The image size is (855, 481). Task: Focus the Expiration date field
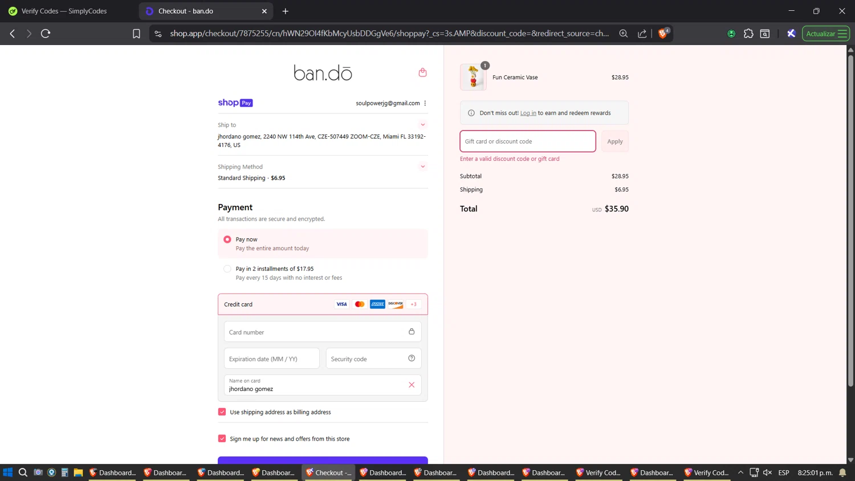(272, 358)
